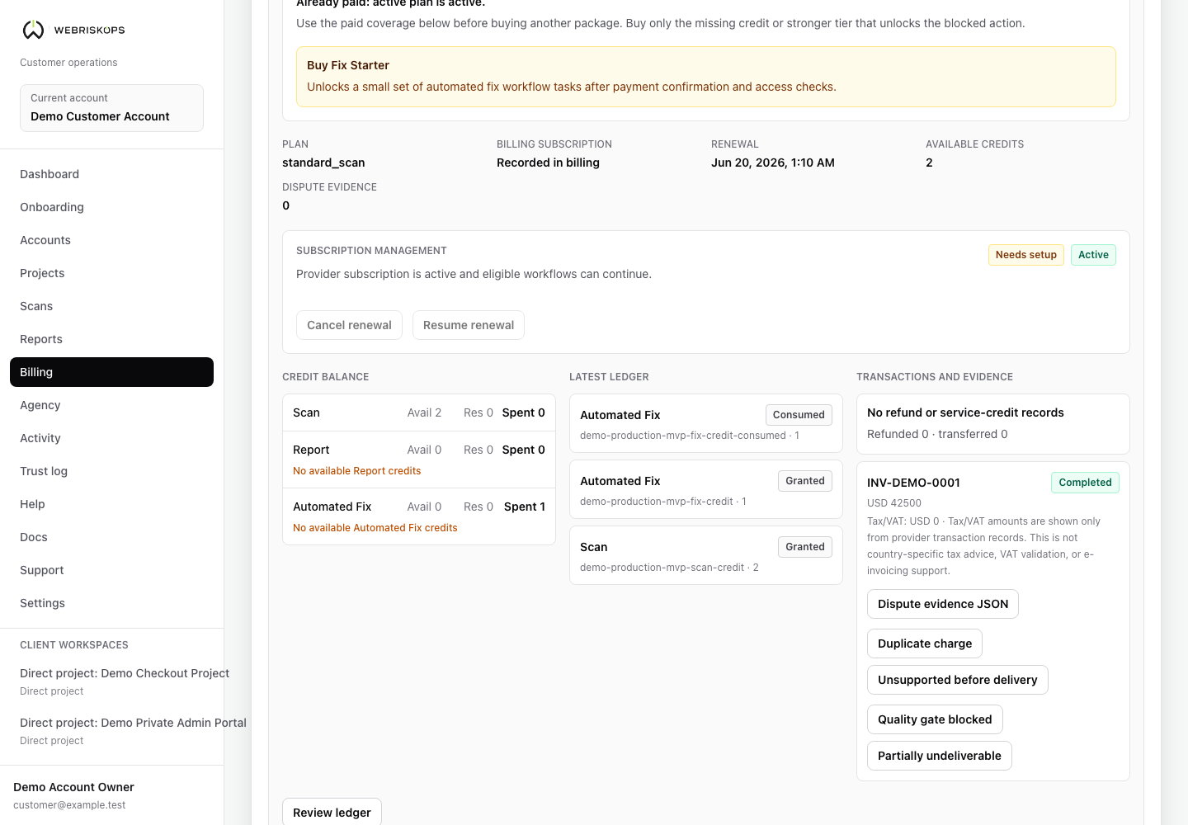Select the Scan credit balance row

[419, 412]
